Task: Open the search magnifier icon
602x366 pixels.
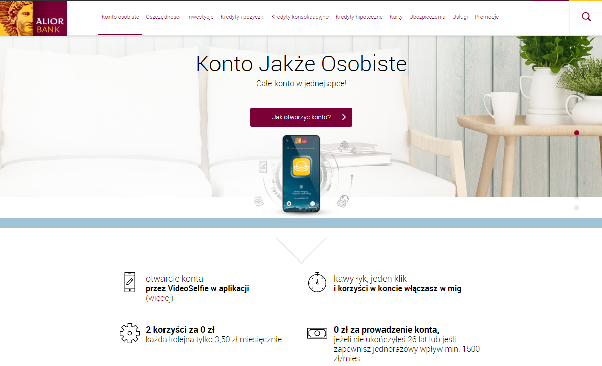Action: [586, 17]
